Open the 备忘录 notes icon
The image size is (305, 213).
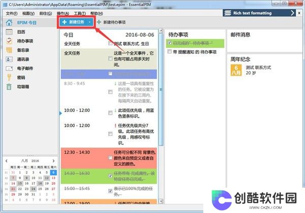(x=9, y=50)
